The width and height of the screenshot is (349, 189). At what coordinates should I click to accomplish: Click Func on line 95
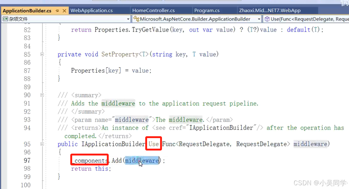(x=169, y=144)
